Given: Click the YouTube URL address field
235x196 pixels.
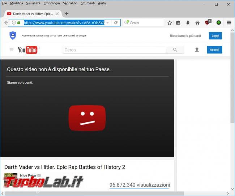Looking at the screenshot, I should pyautogui.click(x=64, y=23).
